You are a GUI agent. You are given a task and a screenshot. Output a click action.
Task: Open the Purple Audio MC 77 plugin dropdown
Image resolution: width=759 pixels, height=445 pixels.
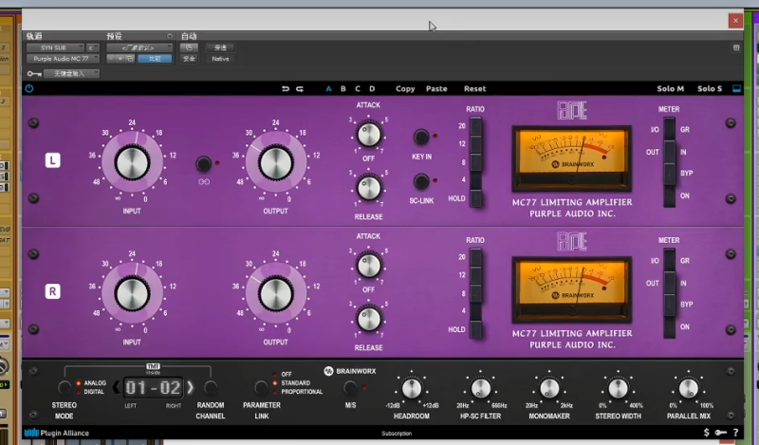coord(63,59)
